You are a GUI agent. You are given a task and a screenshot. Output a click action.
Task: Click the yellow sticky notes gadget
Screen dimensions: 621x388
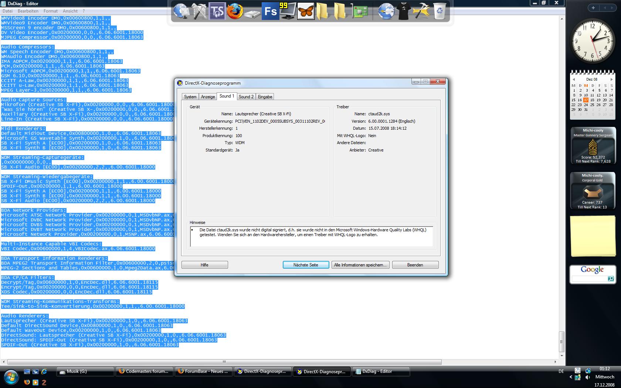coord(593,236)
